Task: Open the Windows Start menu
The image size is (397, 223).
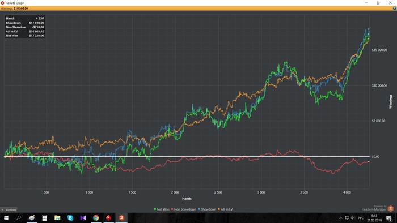Action: (6, 218)
